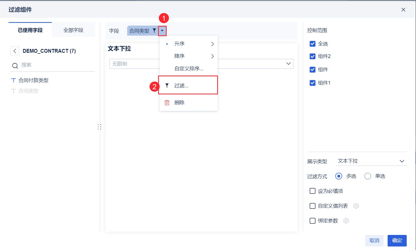The image size is (416, 250).
Task: Open the 合同类型 field dropdown arrow
Action: (162, 31)
